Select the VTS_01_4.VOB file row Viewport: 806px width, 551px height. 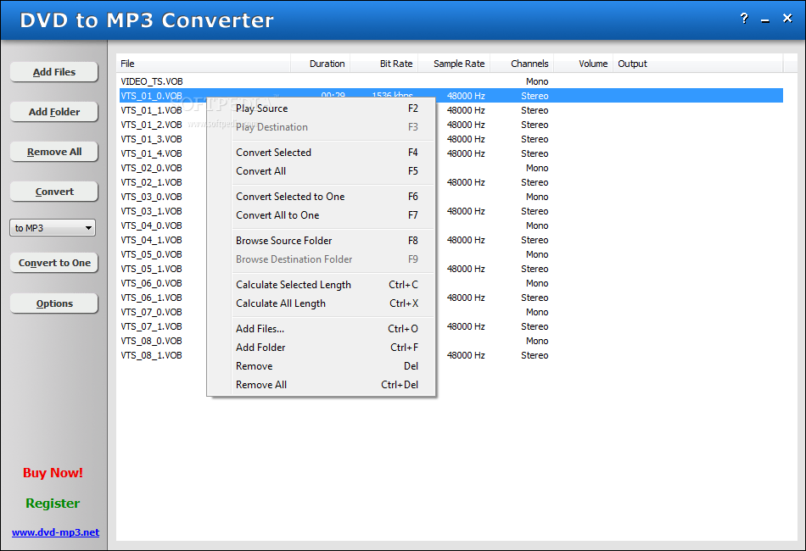[151, 153]
